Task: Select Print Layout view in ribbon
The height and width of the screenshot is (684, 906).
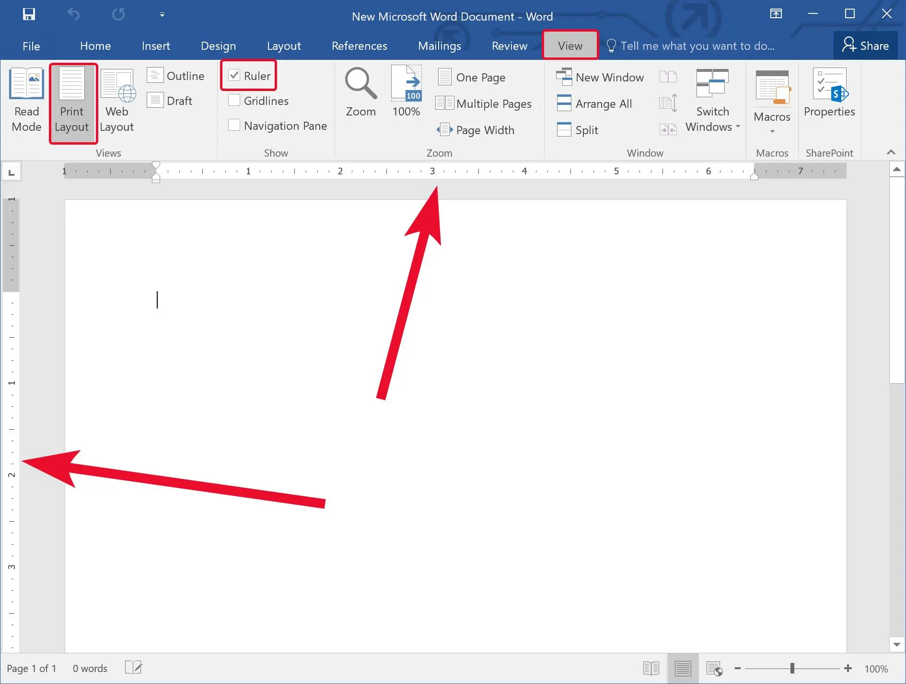Action: click(x=72, y=103)
